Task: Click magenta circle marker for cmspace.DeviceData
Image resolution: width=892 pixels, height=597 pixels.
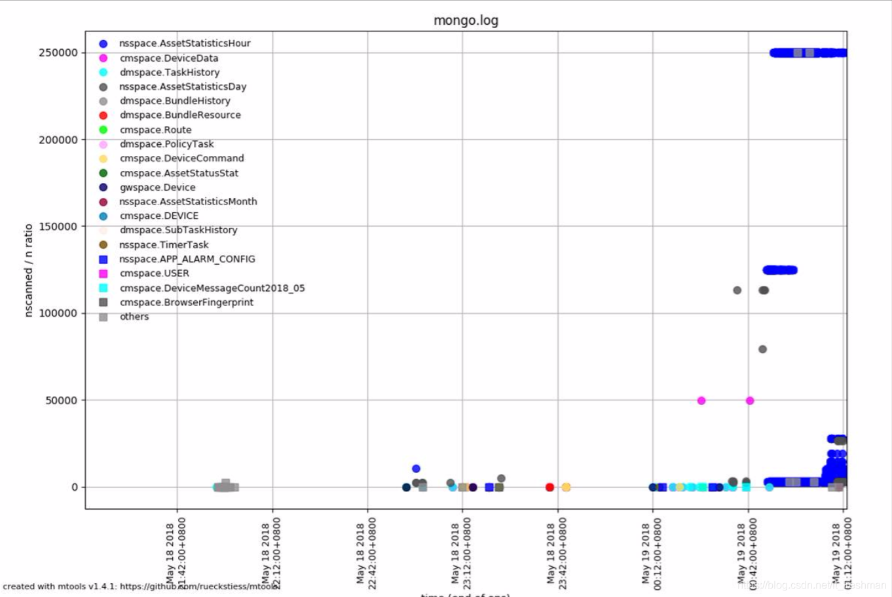Action: coord(103,58)
